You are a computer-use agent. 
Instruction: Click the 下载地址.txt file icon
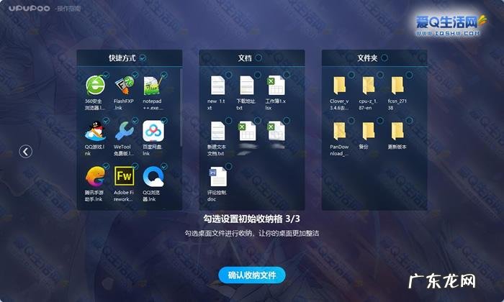click(247, 86)
